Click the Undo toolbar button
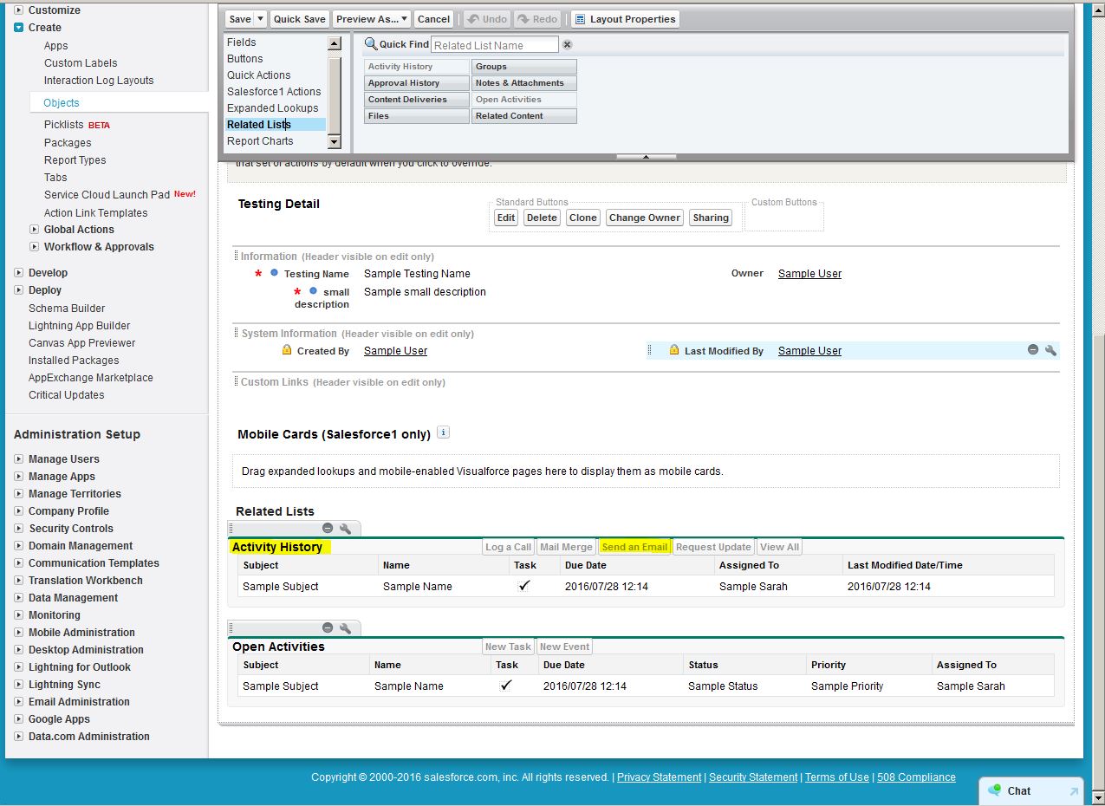 click(x=486, y=19)
